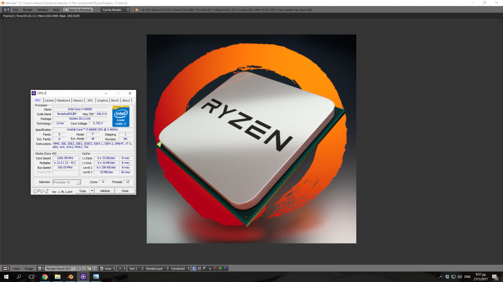Screen dimensions: 503x282
Task: Open the Action Center notifications
Action: pyautogui.click(x=495, y=277)
